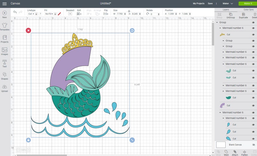Open the Upload panel
257x156 pixels.
[x=5, y=88]
